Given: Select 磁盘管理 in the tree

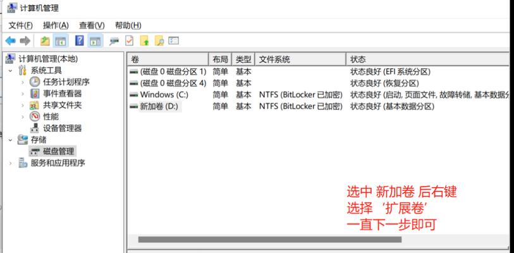Looking at the screenshot, I should point(58,151).
